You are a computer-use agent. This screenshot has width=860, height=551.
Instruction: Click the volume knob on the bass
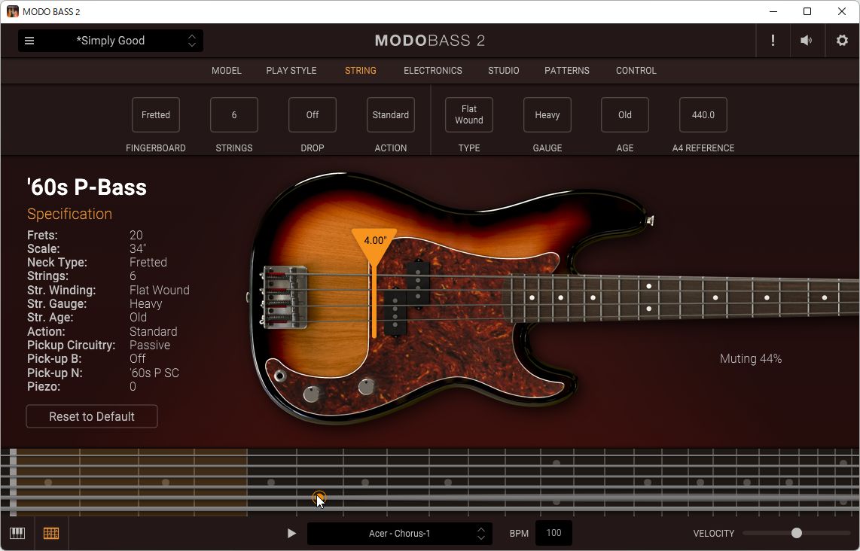pyautogui.click(x=312, y=394)
